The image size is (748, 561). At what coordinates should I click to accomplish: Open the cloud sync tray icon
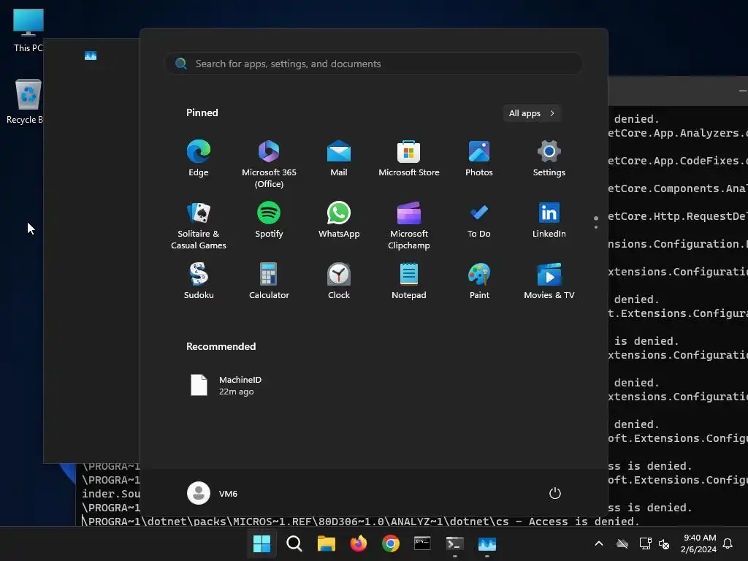tap(622, 543)
